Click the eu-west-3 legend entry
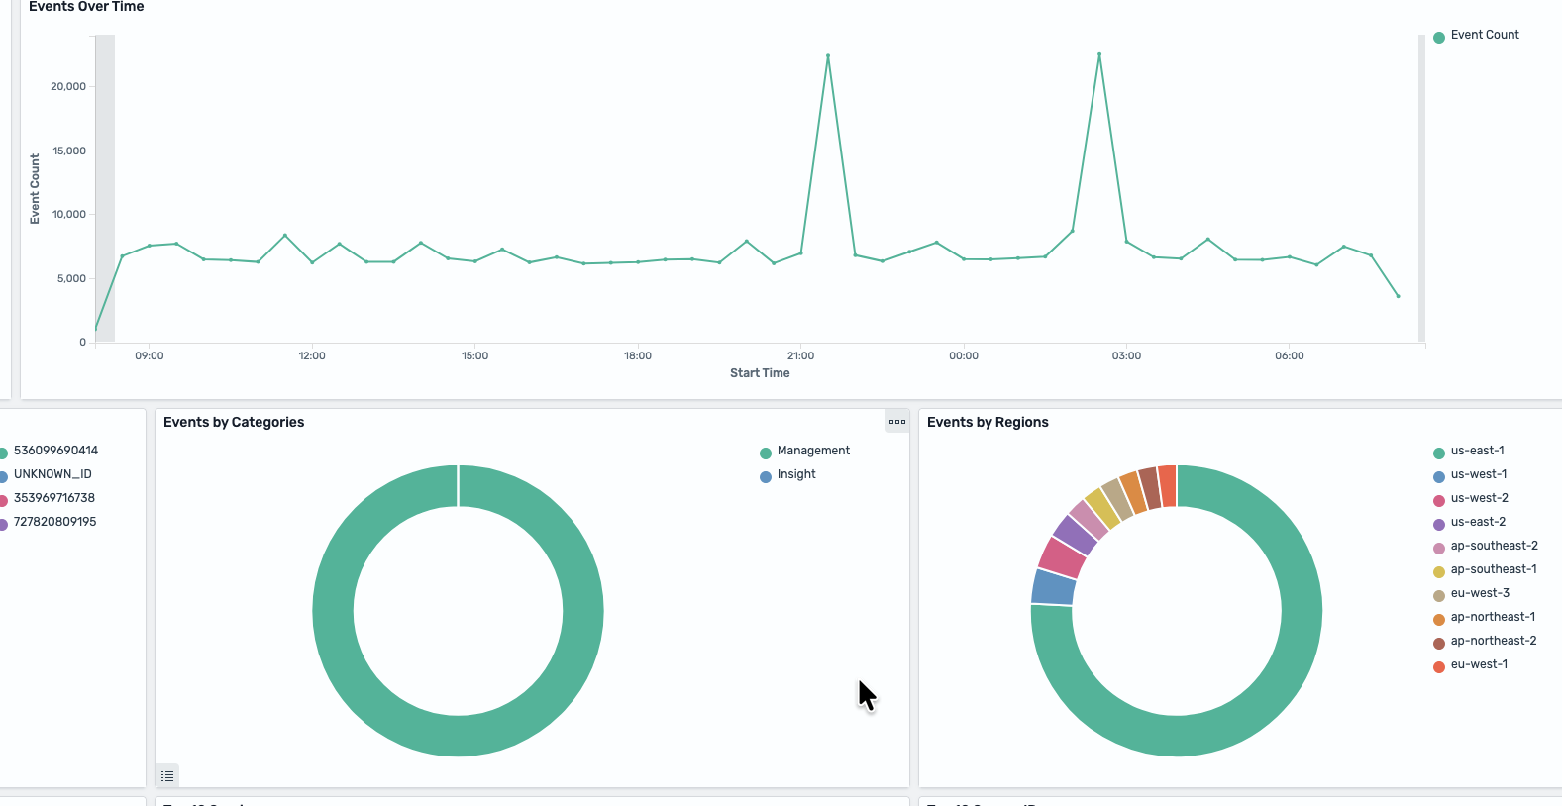The height and width of the screenshot is (806, 1562). coord(1480,593)
